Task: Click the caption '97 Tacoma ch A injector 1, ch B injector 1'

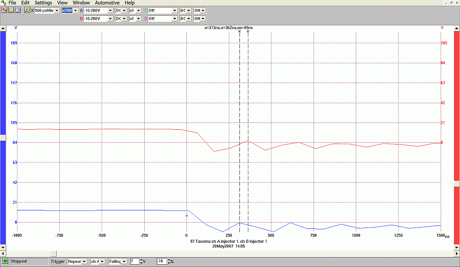Action: pos(229,241)
